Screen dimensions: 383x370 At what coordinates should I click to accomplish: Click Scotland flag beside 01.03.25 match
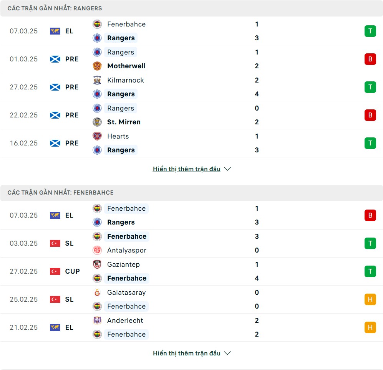pyautogui.click(x=55, y=59)
